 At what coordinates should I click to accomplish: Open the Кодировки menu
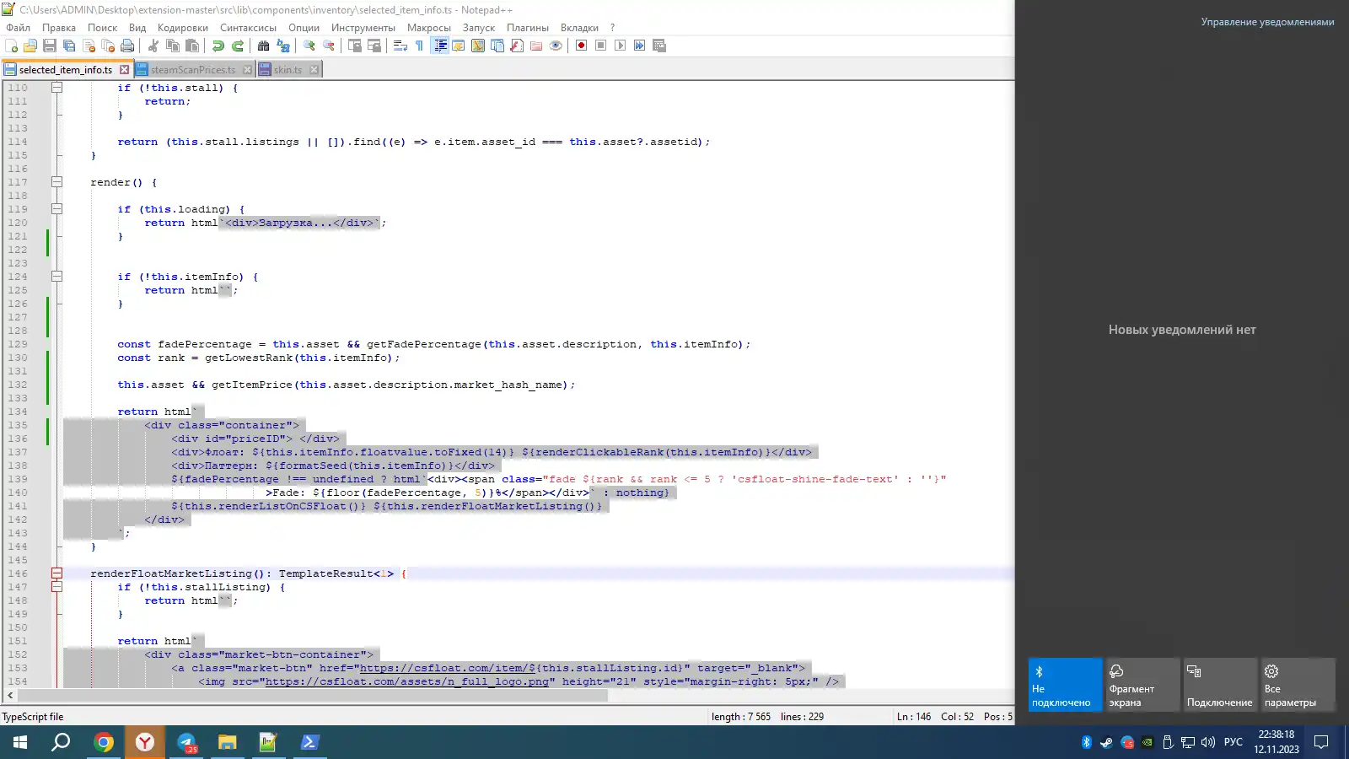(182, 28)
